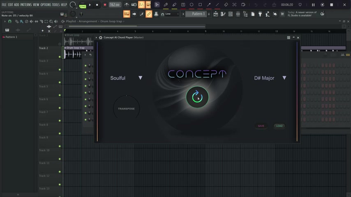
Task: Open the Piano roll view icon
Action: point(223,14)
